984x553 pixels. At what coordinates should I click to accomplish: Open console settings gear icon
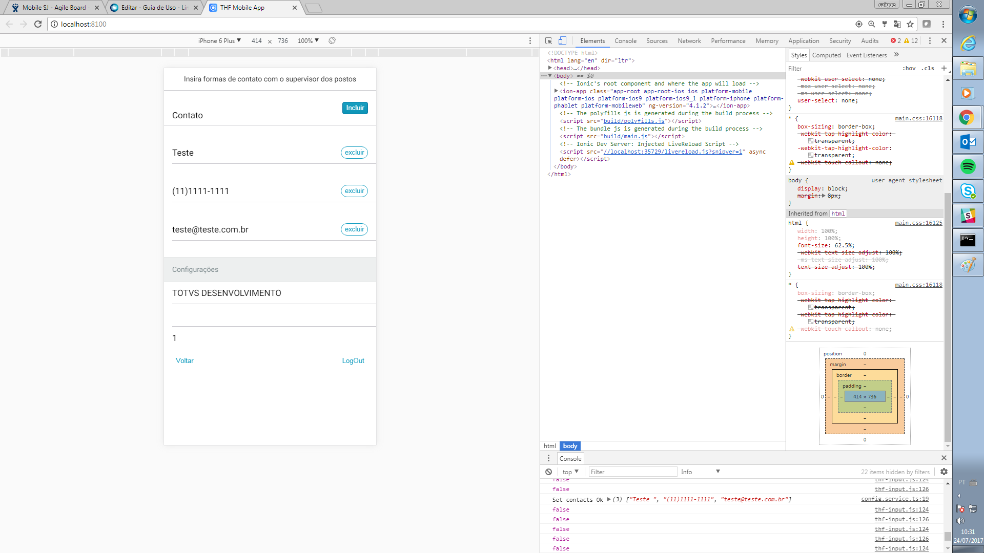[944, 472]
